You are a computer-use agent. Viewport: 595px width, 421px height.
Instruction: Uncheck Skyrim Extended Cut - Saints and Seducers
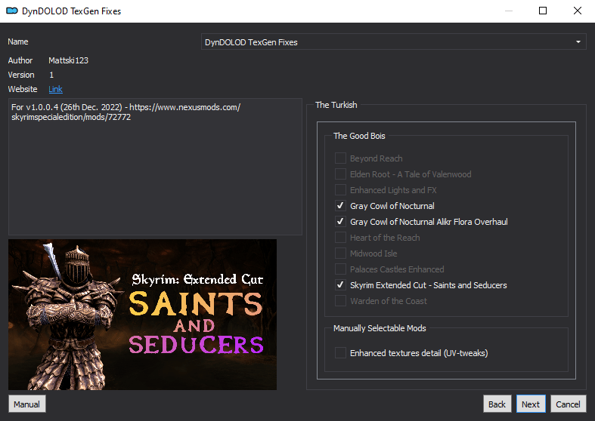[340, 285]
